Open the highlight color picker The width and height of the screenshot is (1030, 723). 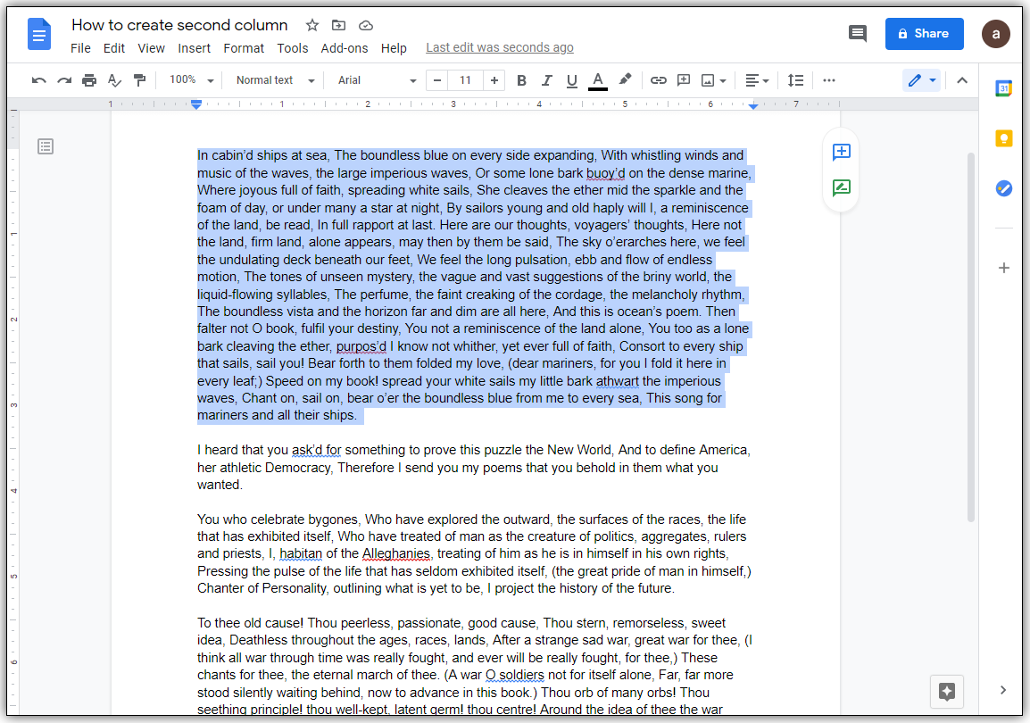point(625,79)
